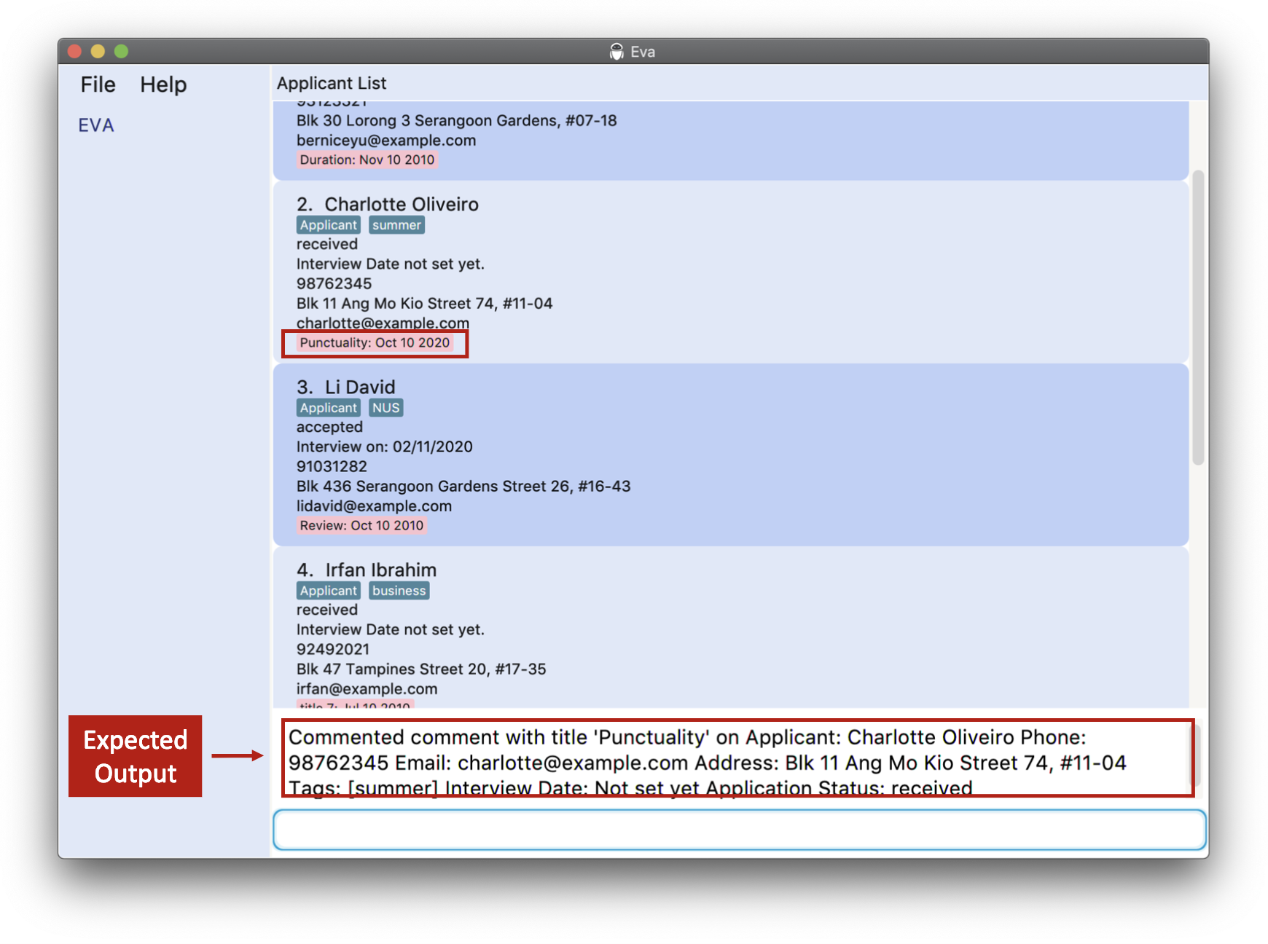Viewport: 1268px width, 944px height.
Task: Open the Help menu
Action: coord(163,84)
